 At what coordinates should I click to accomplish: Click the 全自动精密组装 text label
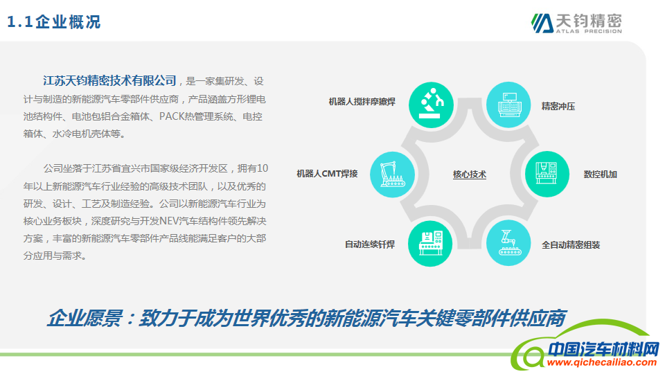[x=570, y=245]
